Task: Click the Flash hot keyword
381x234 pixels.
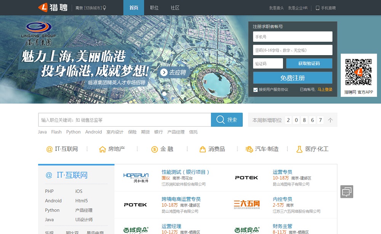Action: 56,132
